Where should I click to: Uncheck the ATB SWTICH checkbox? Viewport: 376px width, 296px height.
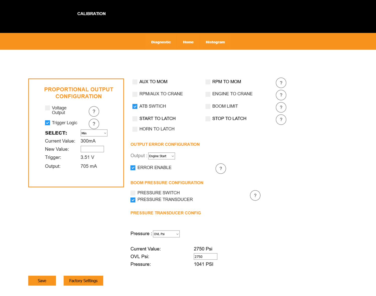[135, 107]
